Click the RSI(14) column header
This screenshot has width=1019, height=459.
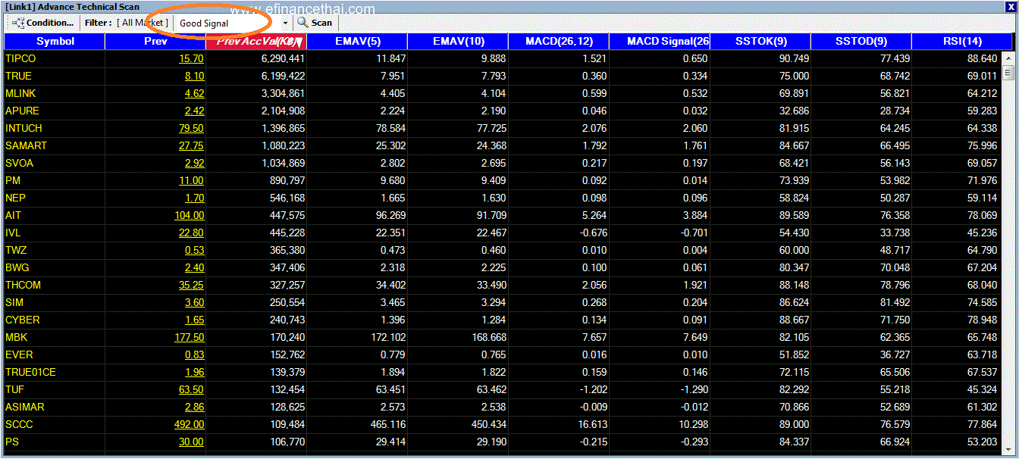(962, 41)
